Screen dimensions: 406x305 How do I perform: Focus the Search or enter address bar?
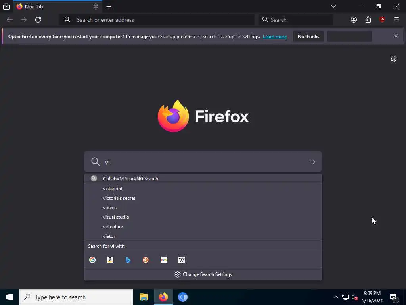pyautogui.click(x=157, y=20)
